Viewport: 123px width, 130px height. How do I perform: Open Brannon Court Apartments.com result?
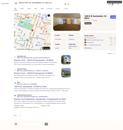pyautogui.click(x=34, y=60)
